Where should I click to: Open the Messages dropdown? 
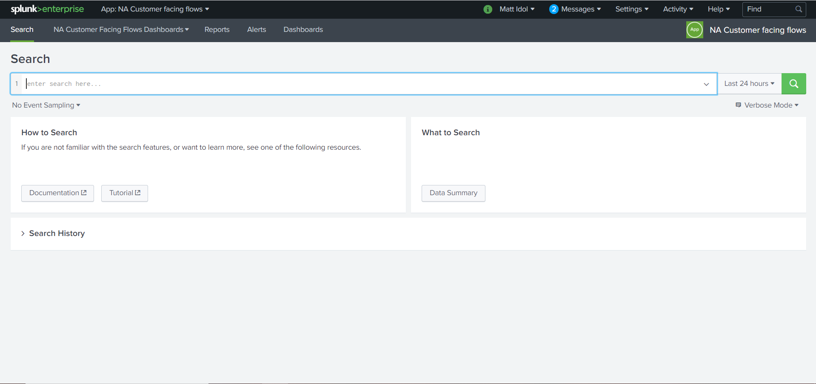click(x=581, y=9)
